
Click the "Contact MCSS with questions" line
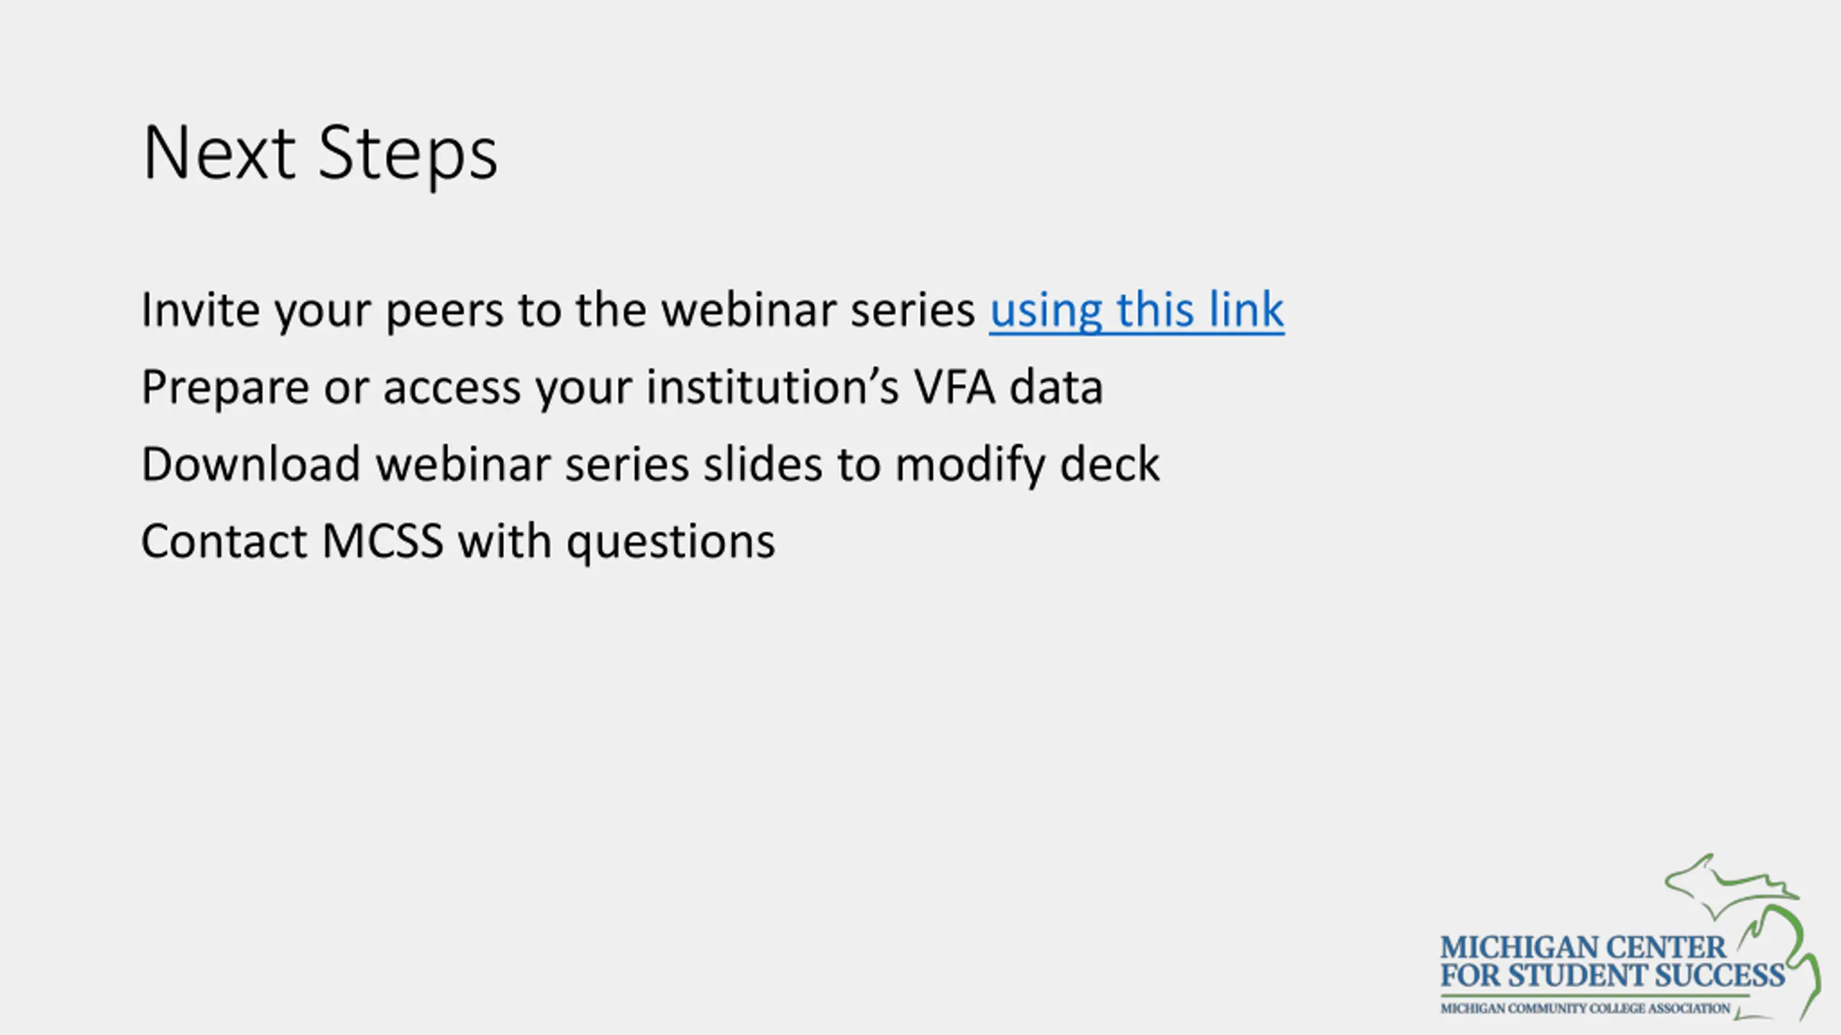pyautogui.click(x=458, y=541)
